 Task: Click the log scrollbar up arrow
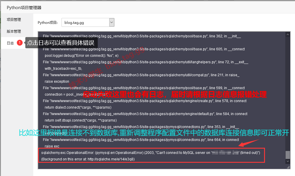tap(288, 35)
